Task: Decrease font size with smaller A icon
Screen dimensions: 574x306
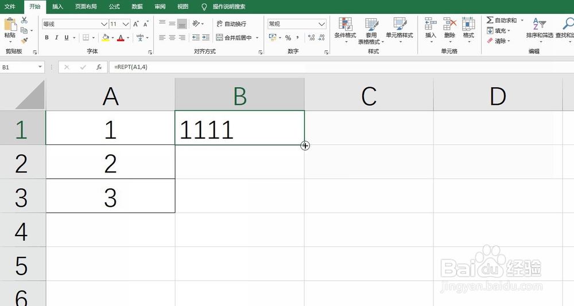Action: pyautogui.click(x=146, y=24)
